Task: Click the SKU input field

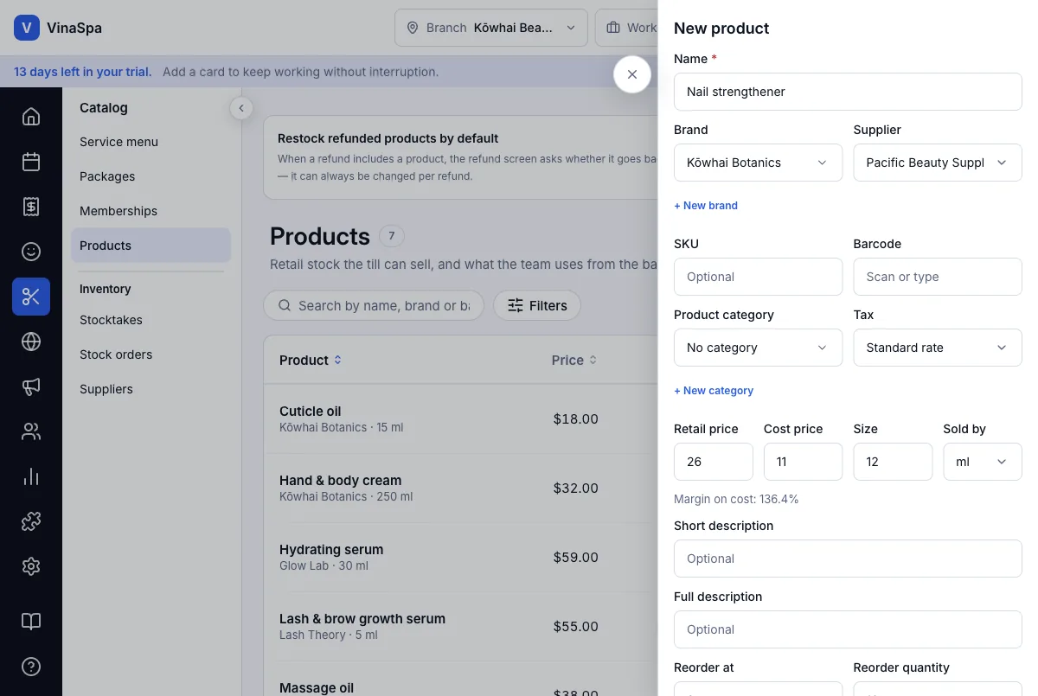Action: (758, 277)
